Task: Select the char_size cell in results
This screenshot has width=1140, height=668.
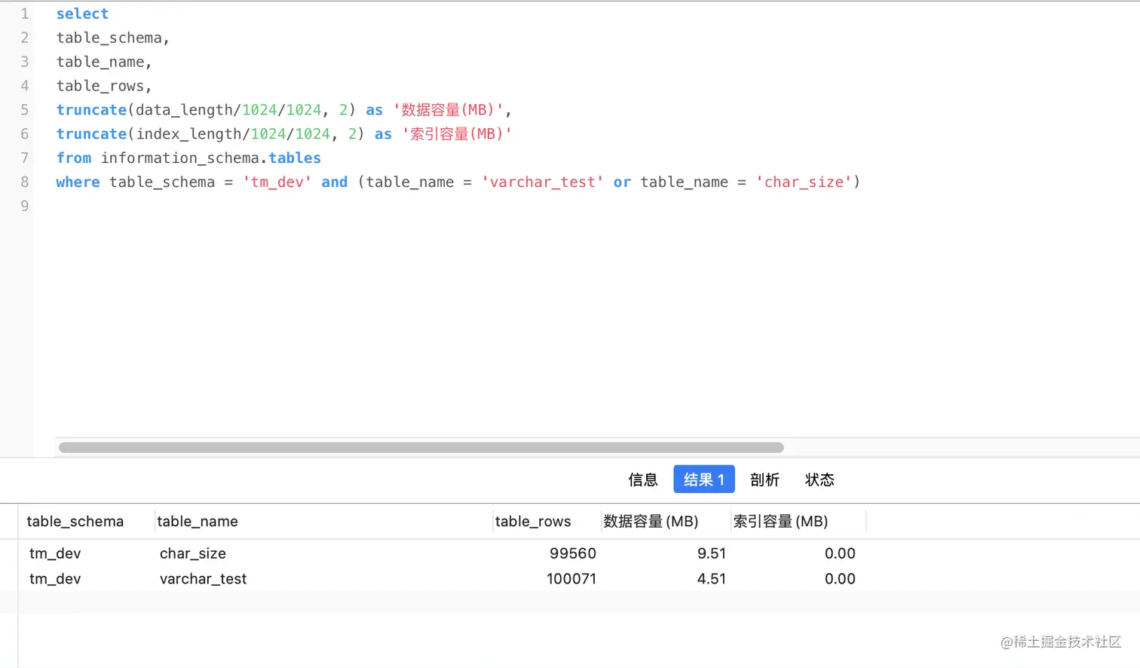Action: tap(193, 553)
